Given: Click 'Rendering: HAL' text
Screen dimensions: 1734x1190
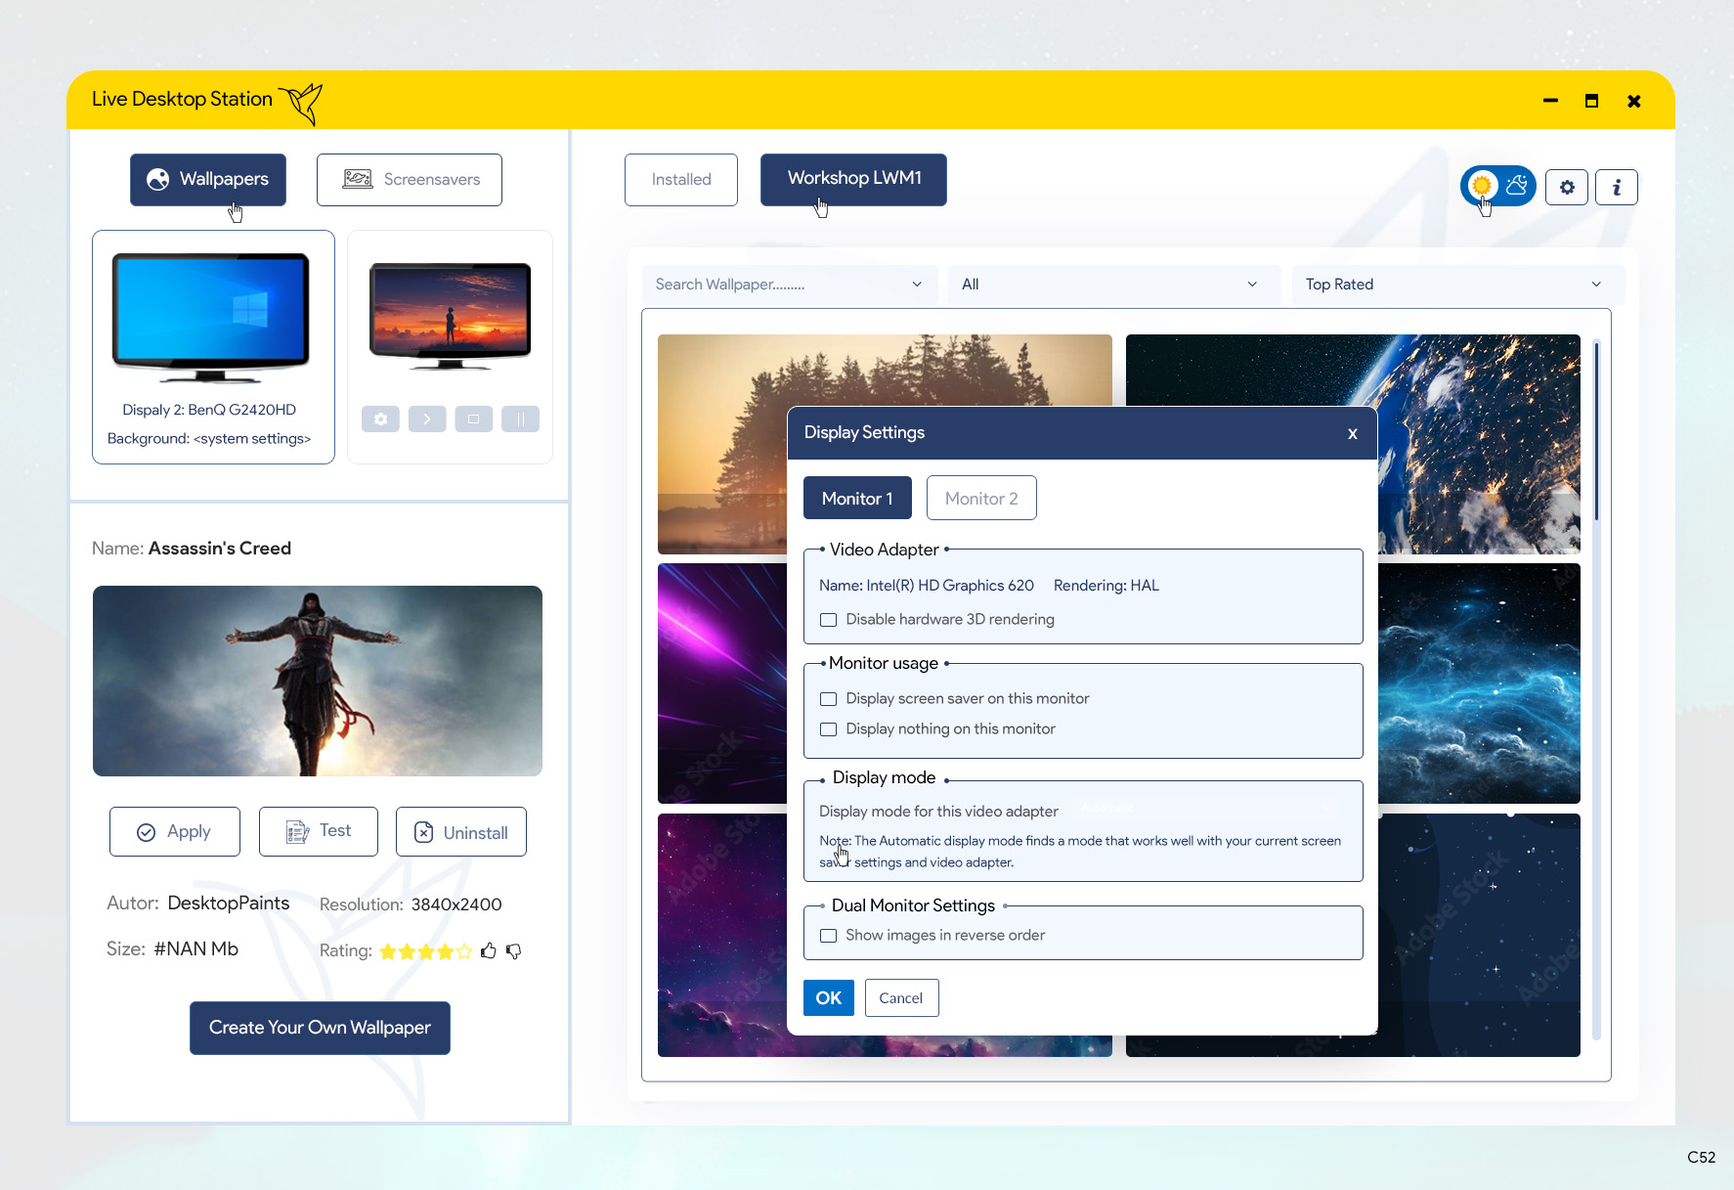Looking at the screenshot, I should pyautogui.click(x=1106, y=586).
